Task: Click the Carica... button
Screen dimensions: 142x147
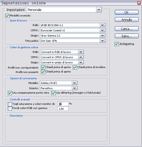Action: click(127, 29)
